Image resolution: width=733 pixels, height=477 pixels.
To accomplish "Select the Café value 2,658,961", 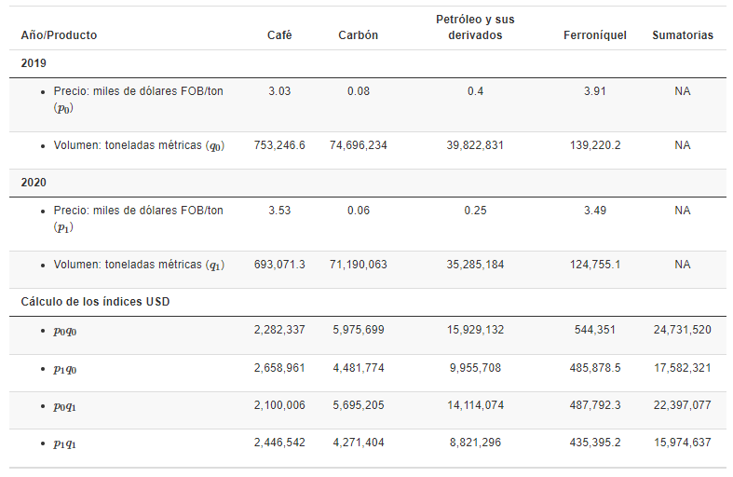I will 279,368.
